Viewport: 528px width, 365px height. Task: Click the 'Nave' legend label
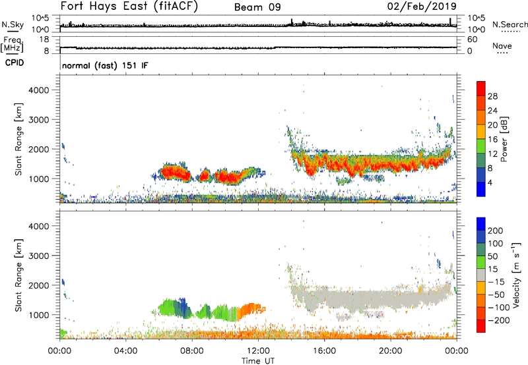(502, 45)
